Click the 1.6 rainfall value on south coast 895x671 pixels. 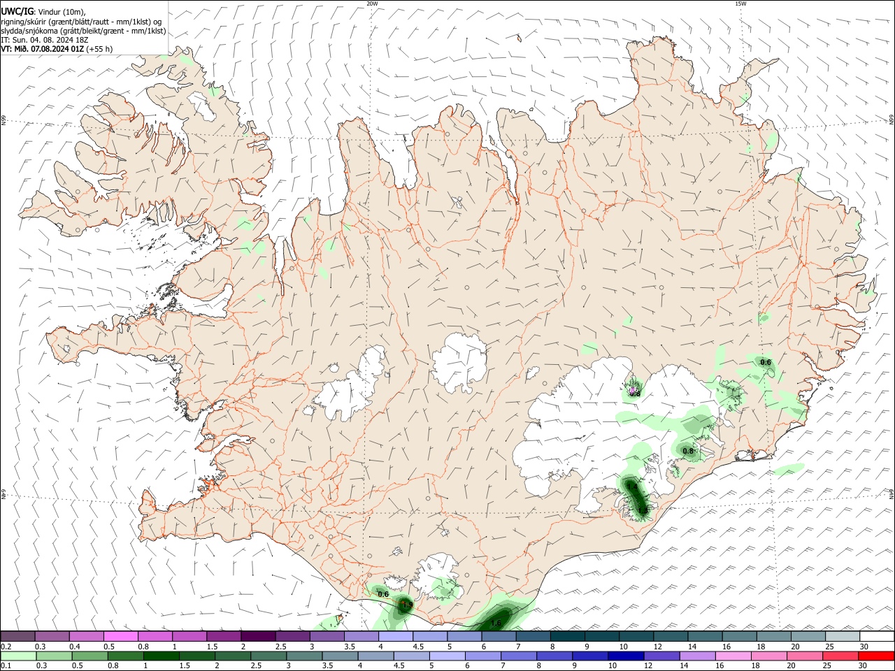[496, 623]
